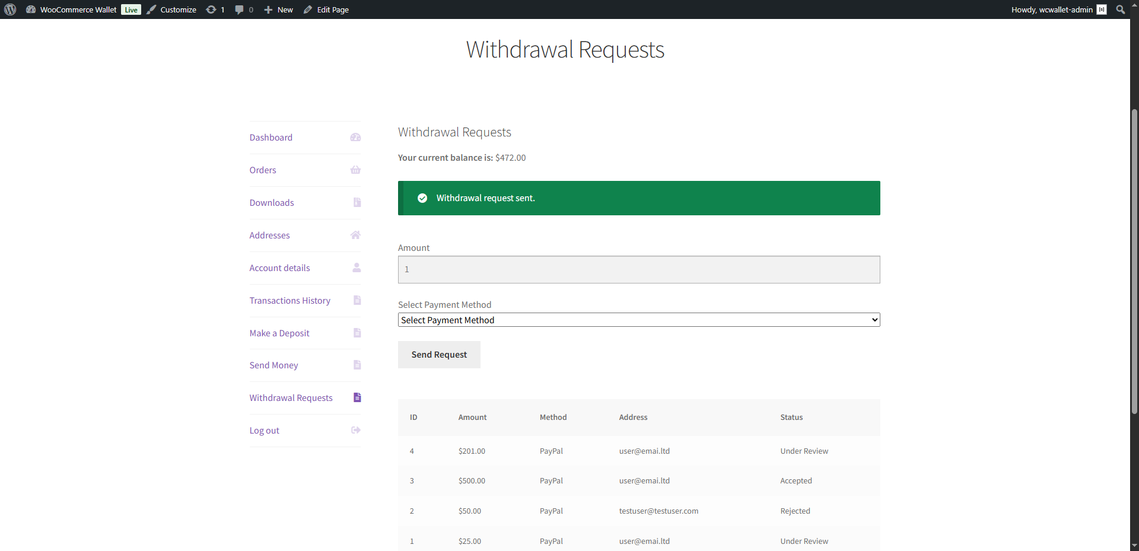The image size is (1139, 551).
Task: Click the comments bubble icon in admin bar
Action: [x=239, y=9]
